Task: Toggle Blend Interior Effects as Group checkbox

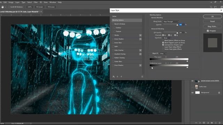Action: (163, 41)
